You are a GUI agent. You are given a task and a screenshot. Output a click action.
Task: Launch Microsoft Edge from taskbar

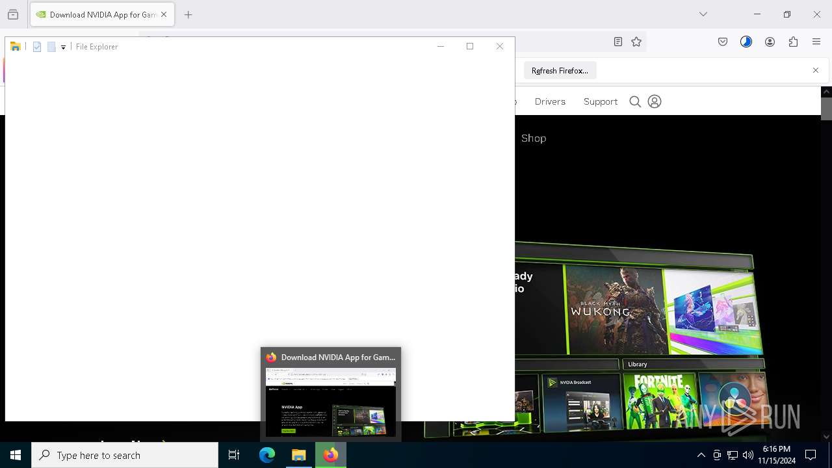point(267,455)
